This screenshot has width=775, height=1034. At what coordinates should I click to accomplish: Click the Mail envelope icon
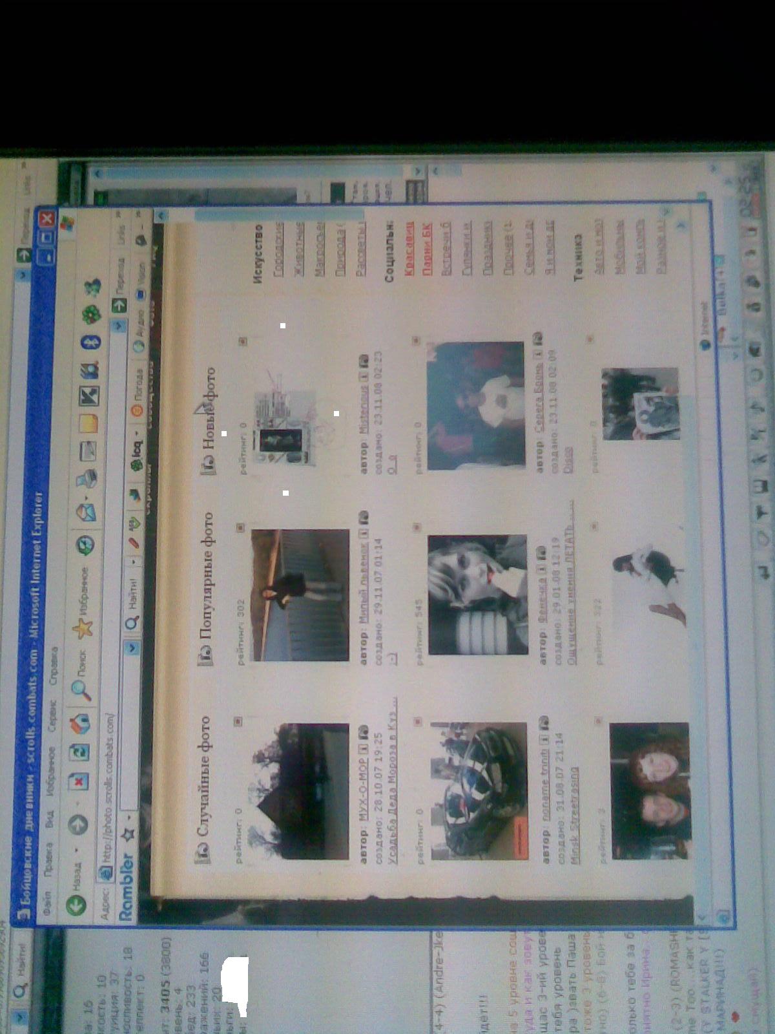click(86, 512)
